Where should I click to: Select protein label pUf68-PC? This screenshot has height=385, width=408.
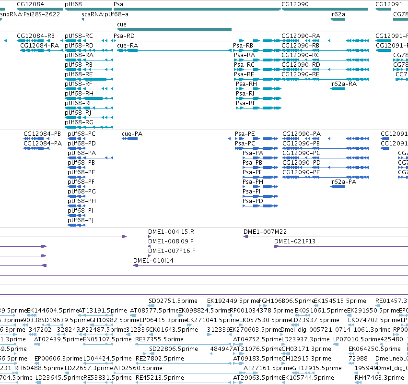(x=82, y=133)
